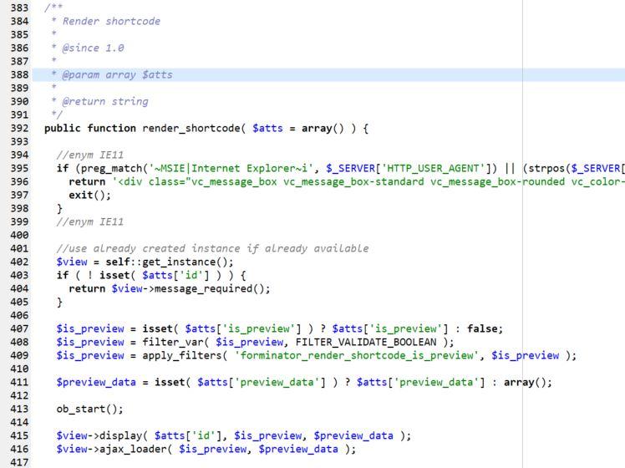The image size is (625, 468).
Task: Place the cursor on 'exit();' statement
Action: point(89,195)
